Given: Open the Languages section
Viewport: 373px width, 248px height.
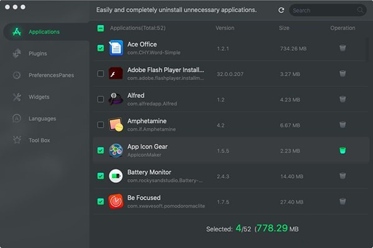Looking at the screenshot, I should click(x=42, y=119).
